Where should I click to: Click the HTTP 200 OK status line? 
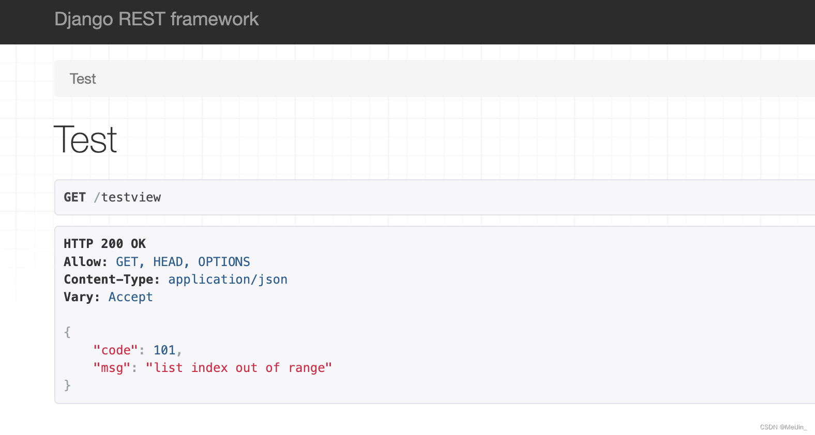point(105,244)
